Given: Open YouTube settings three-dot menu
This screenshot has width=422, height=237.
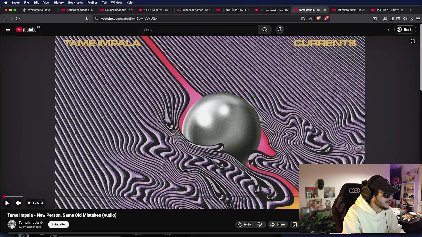Looking at the screenshot, I should point(388,29).
